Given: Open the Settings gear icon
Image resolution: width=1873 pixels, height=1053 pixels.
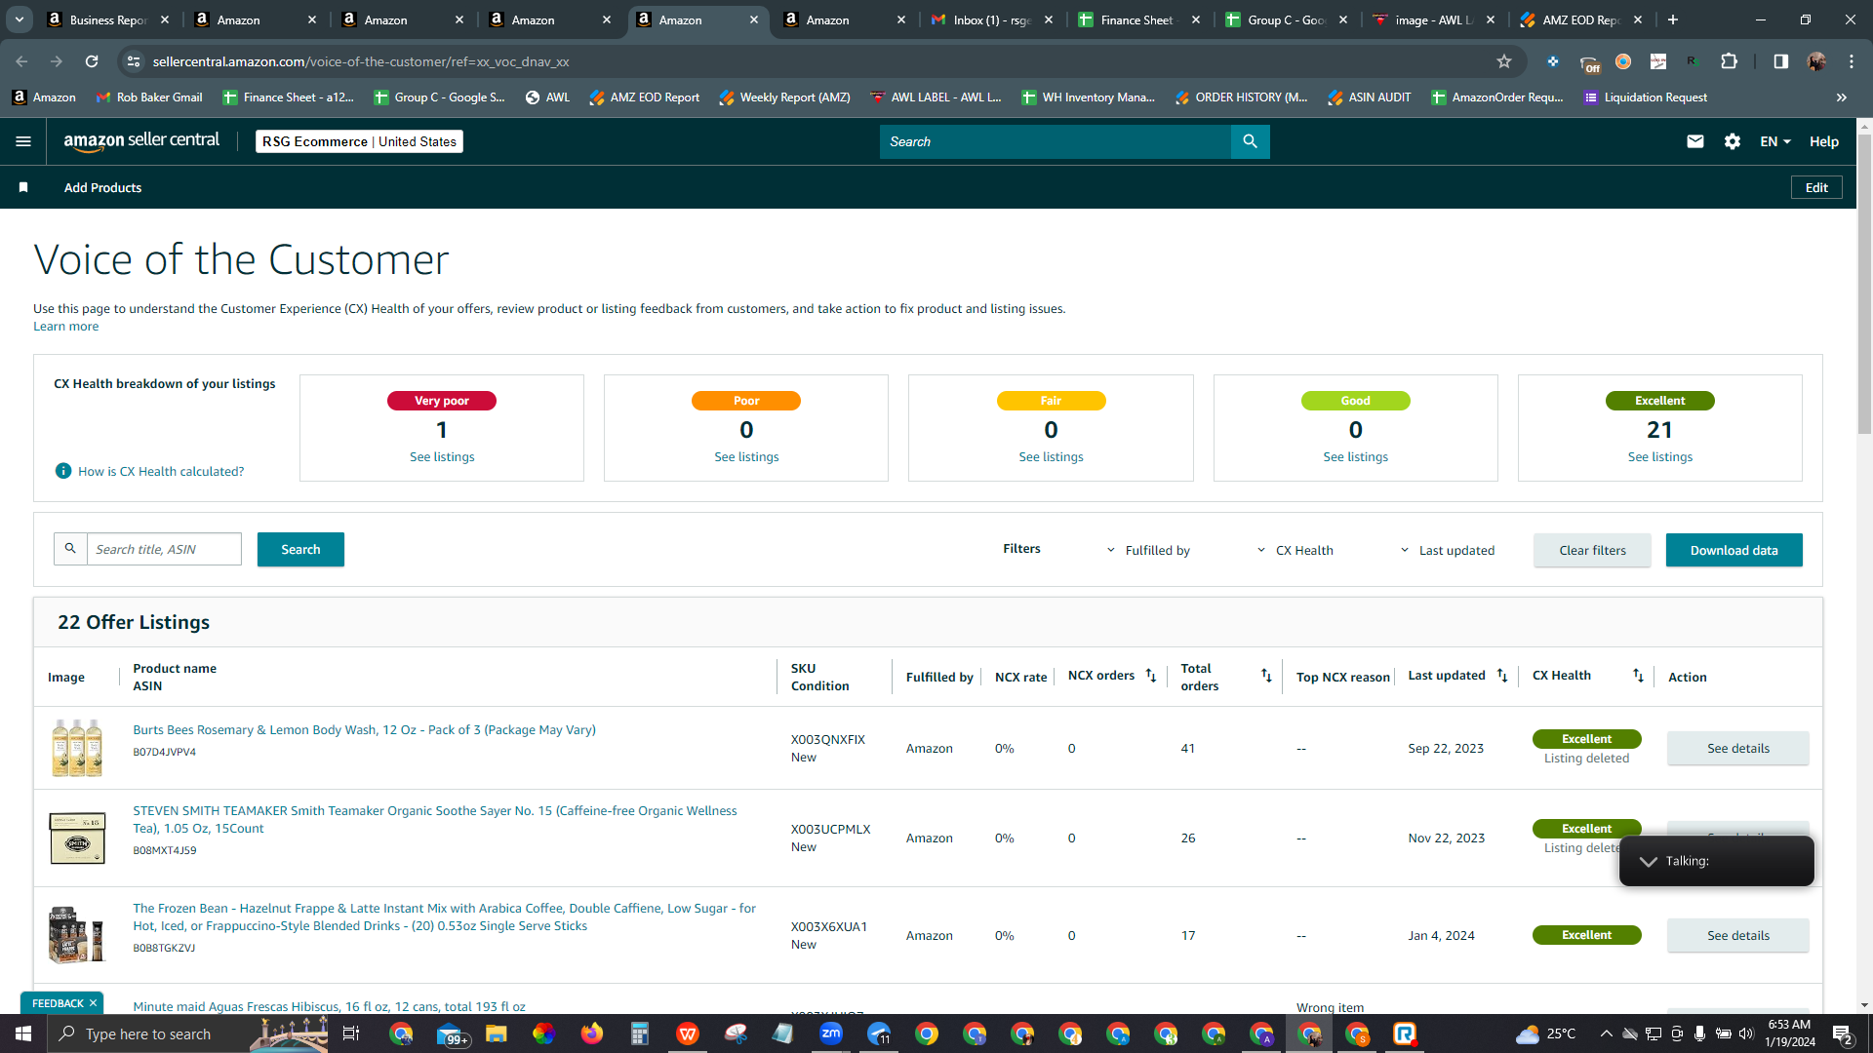Looking at the screenshot, I should pos(1733,141).
